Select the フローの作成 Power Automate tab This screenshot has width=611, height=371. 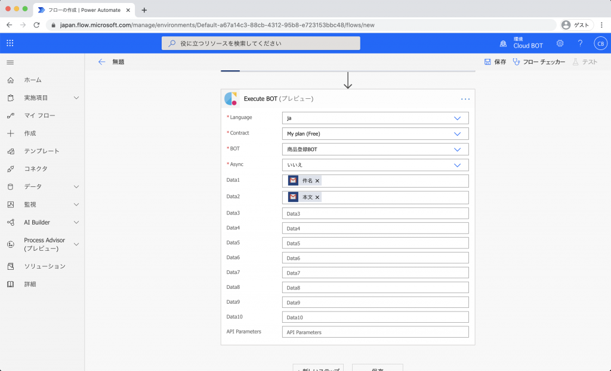[84, 10]
